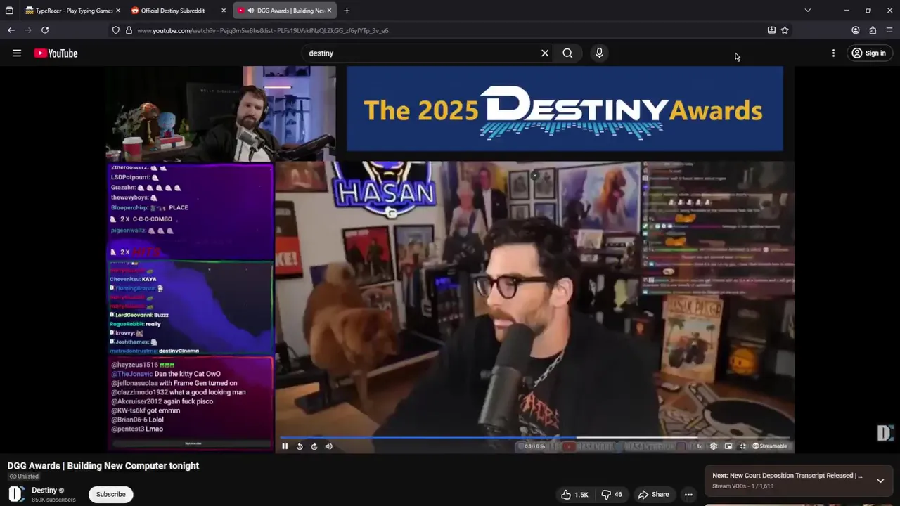The height and width of the screenshot is (506, 900).
Task: Start voice search with microphone icon
Action: [x=599, y=53]
